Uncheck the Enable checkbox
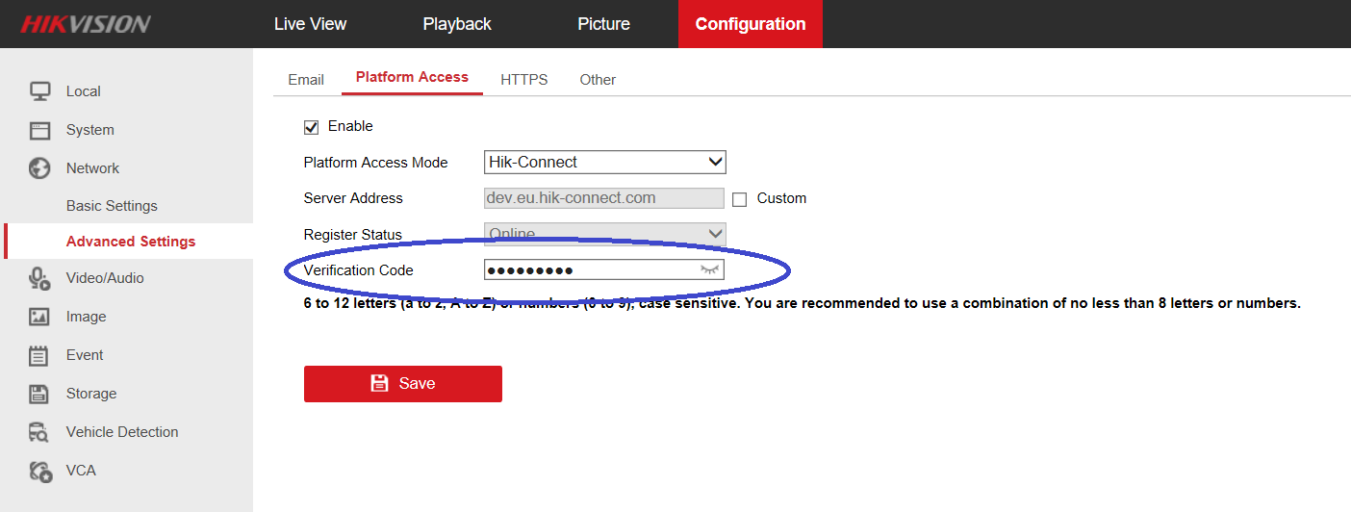 (311, 127)
